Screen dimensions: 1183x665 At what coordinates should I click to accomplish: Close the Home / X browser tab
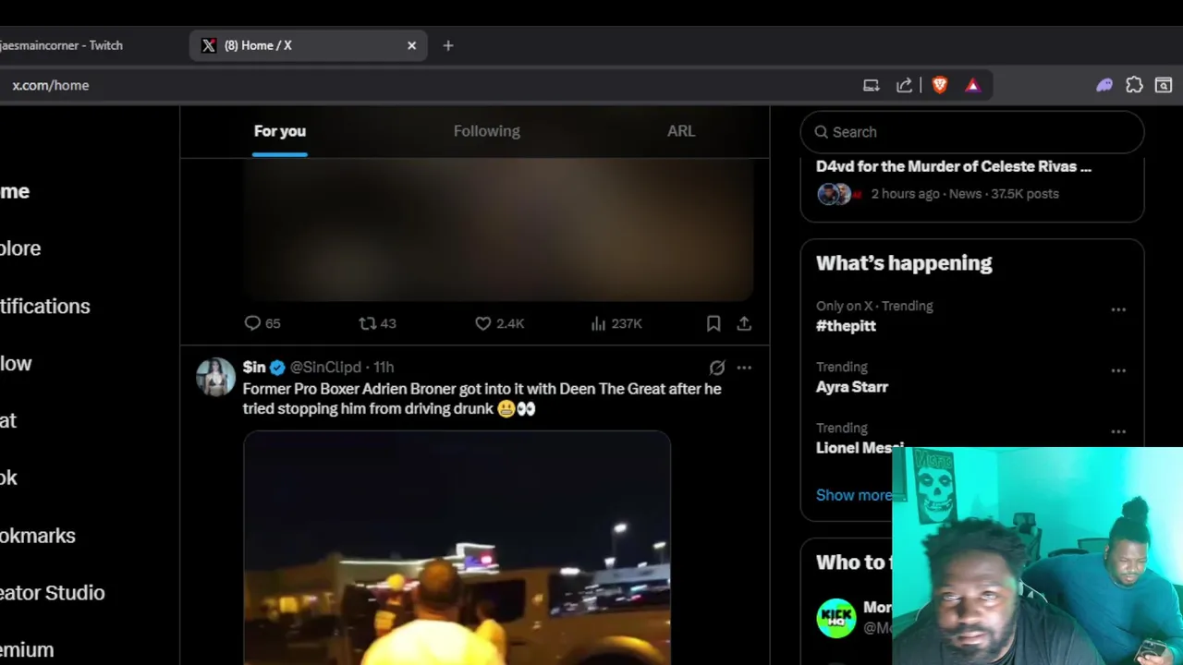(x=412, y=45)
